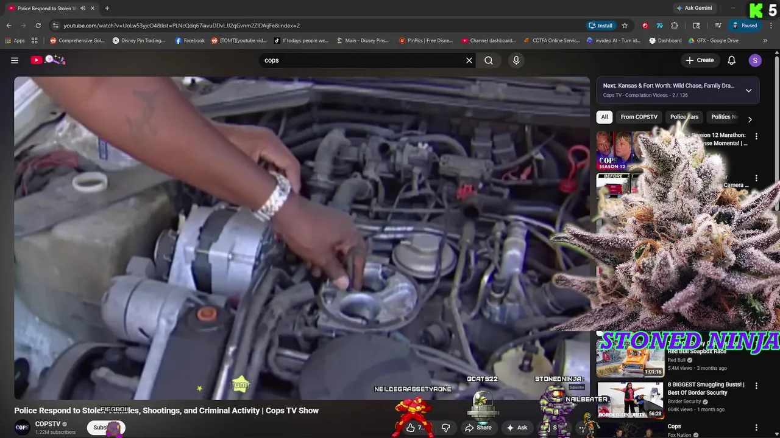
Task: Go back with the browser back arrow
Action: click(9, 26)
